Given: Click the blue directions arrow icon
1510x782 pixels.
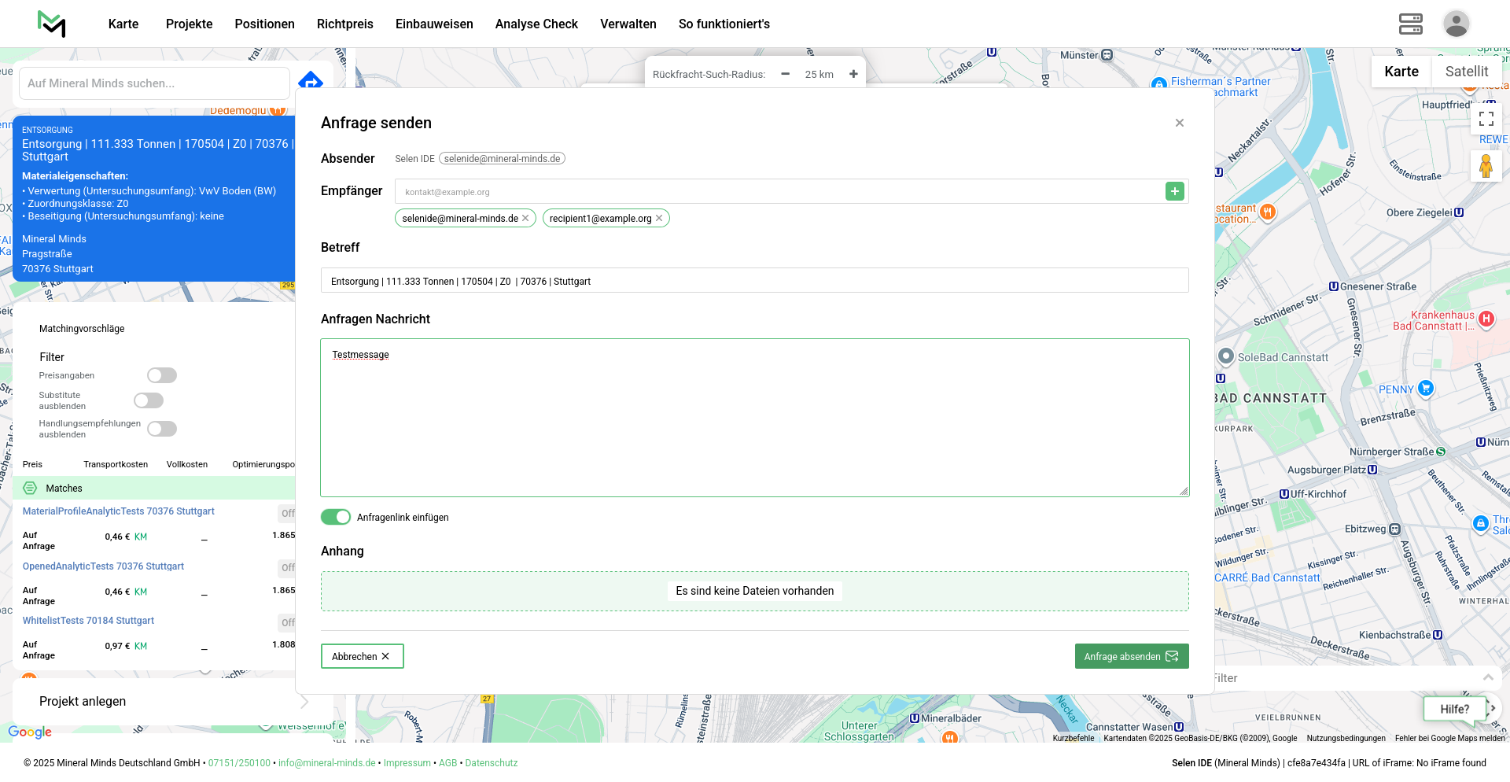Looking at the screenshot, I should [x=311, y=81].
